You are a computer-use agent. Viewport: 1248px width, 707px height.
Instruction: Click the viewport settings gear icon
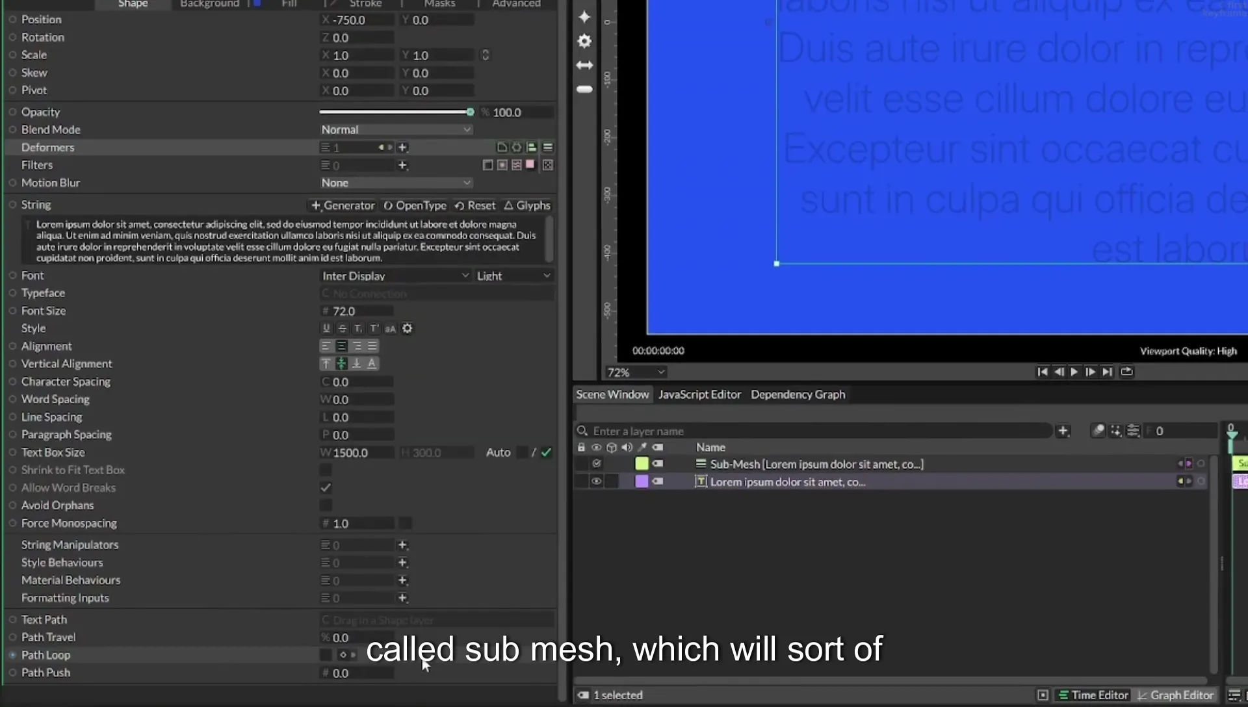584,41
